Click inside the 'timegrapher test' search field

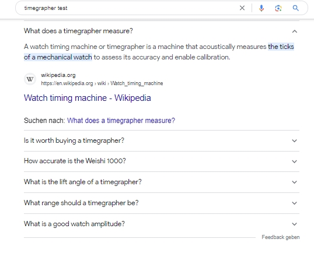pos(130,8)
